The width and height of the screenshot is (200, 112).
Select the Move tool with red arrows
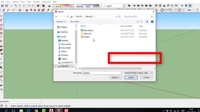(x=35, y=10)
